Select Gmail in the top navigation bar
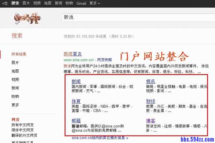This screenshot has height=143, width=215. click(x=81, y=3)
